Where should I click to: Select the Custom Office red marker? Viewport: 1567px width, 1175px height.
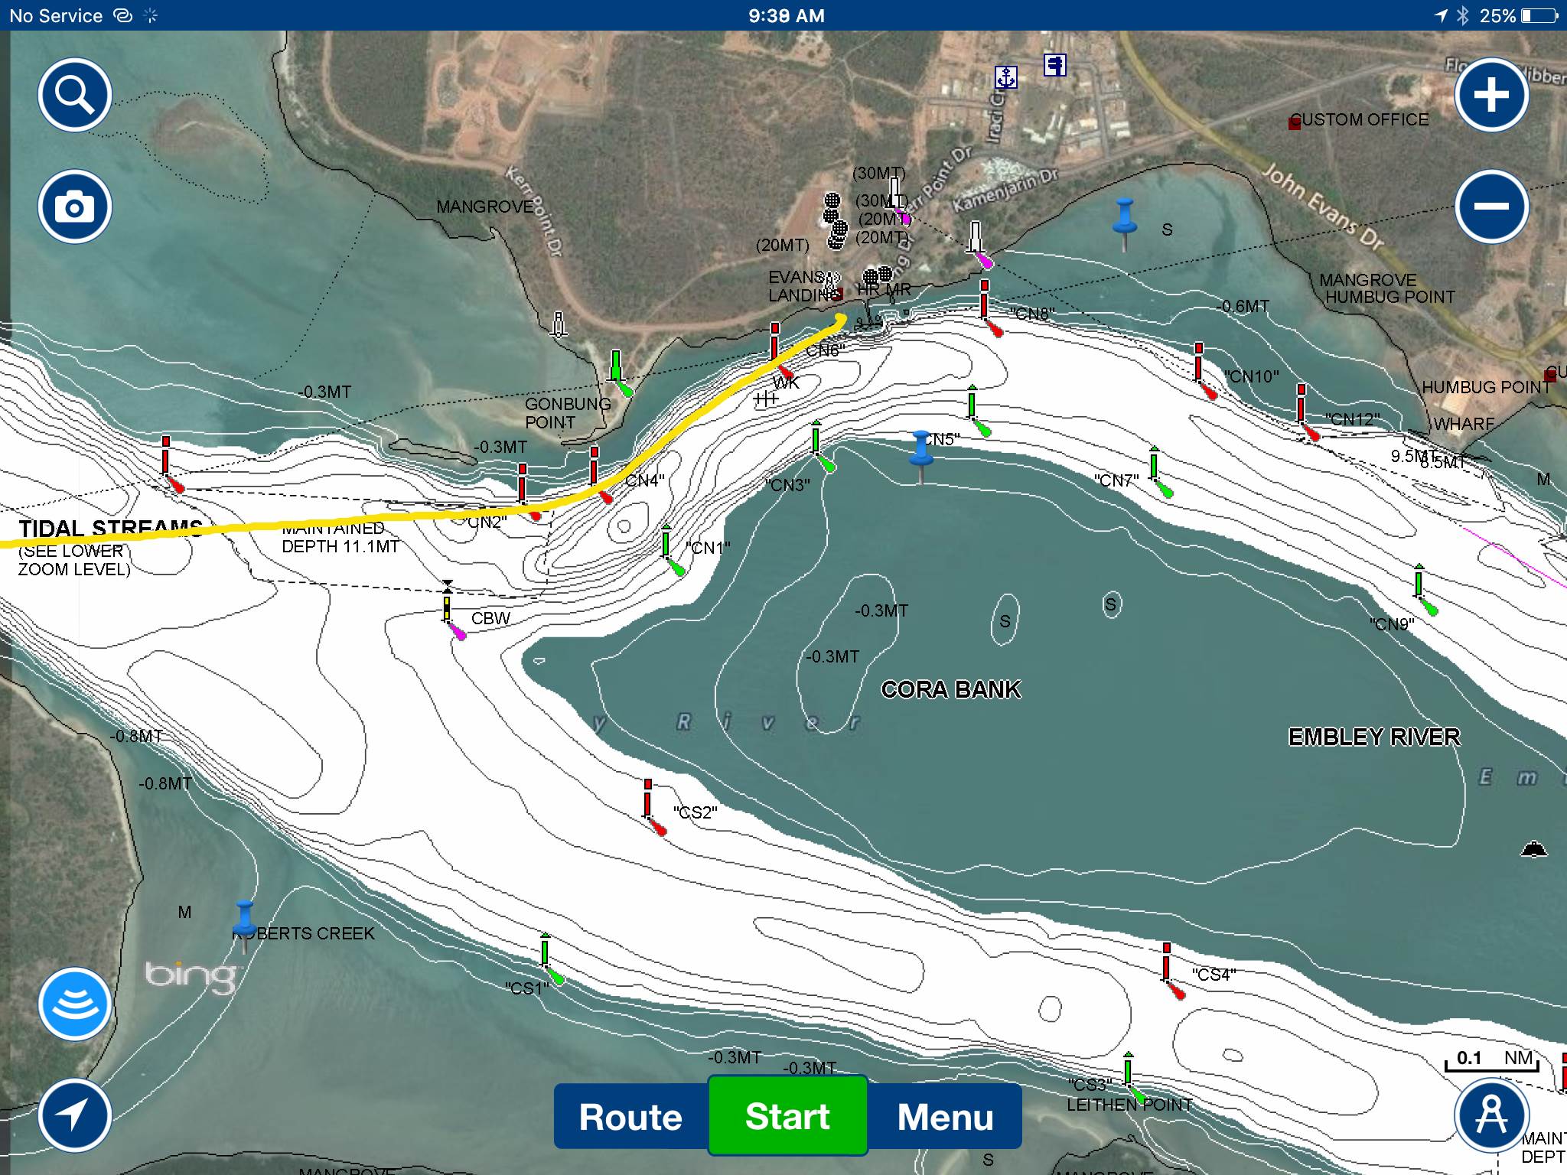pos(1295,123)
